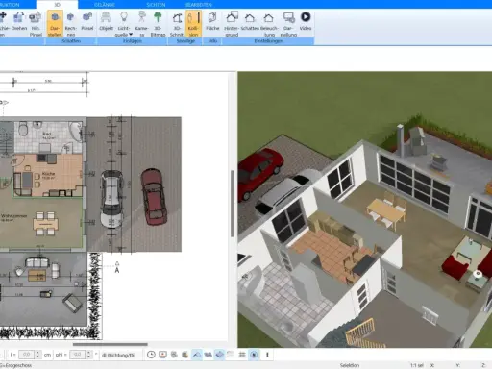The image size is (492, 369).
Task: Select the red sofa in the 3D view
Action: pyautogui.click(x=455, y=268)
